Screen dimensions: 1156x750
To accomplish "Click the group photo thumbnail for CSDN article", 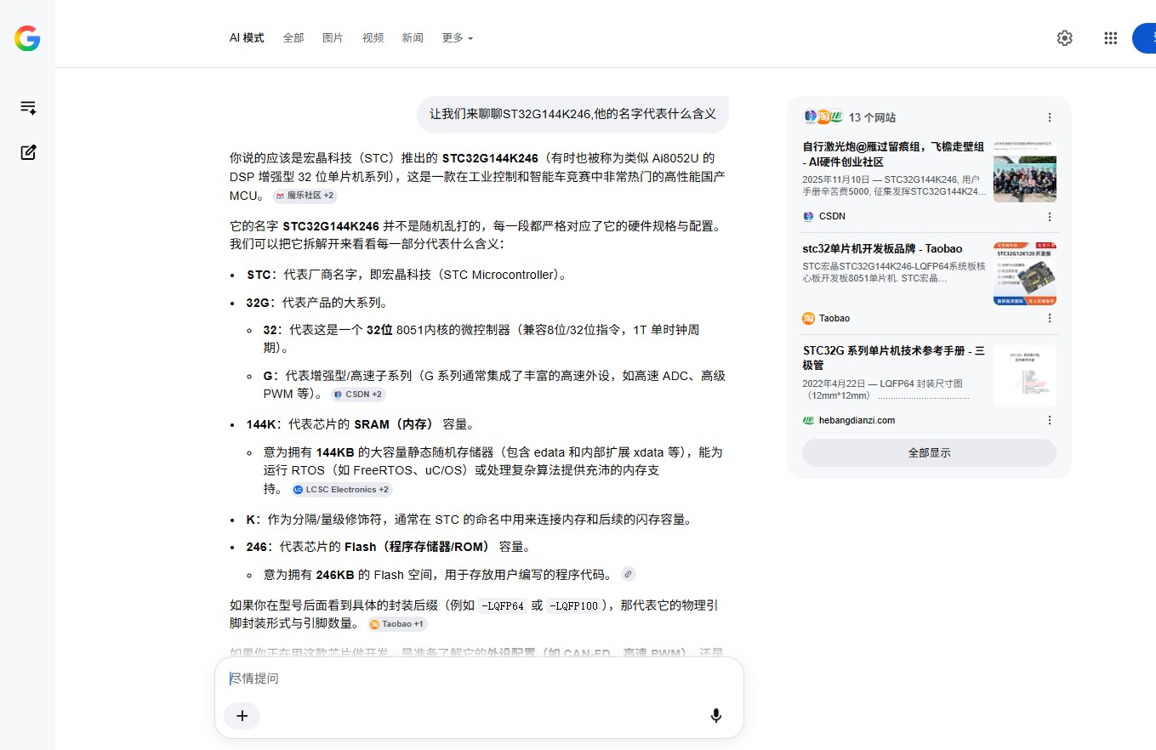I will [x=1025, y=171].
